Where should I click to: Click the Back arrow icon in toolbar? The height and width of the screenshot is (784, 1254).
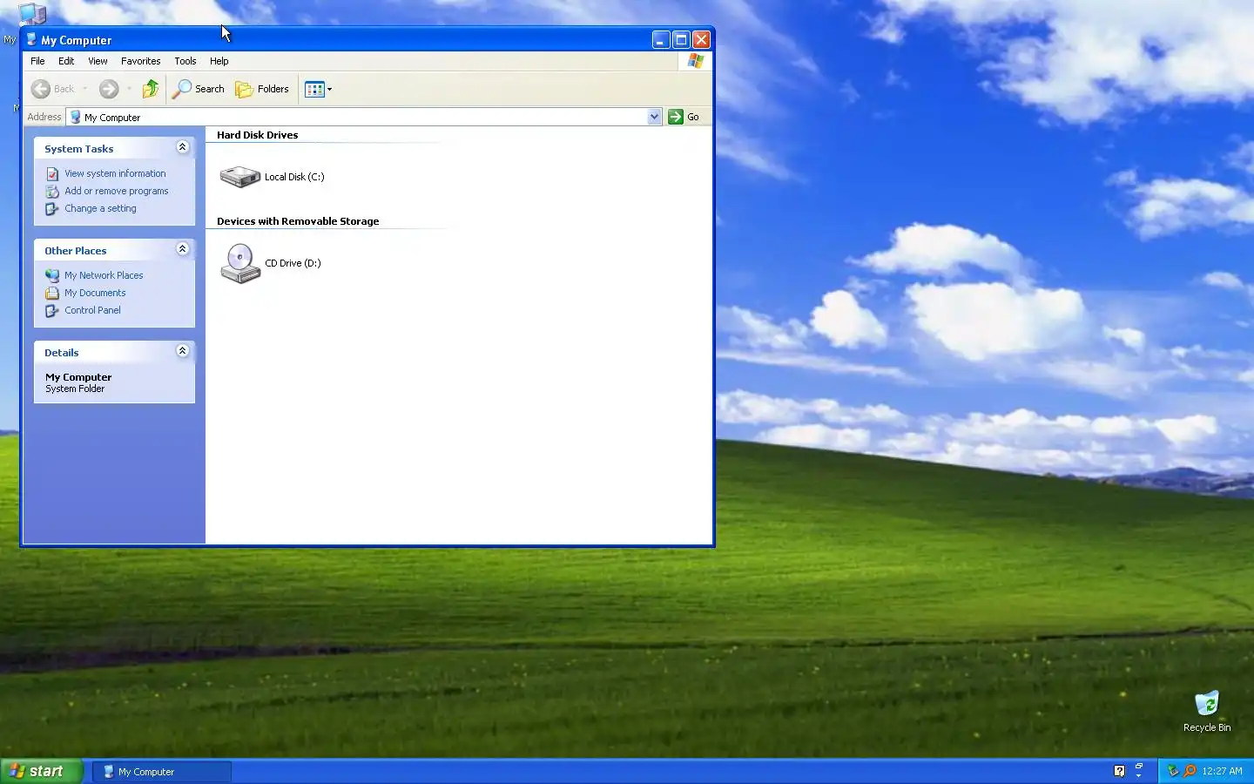coord(40,89)
